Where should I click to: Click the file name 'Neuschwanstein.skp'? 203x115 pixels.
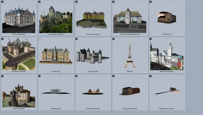(167, 71)
